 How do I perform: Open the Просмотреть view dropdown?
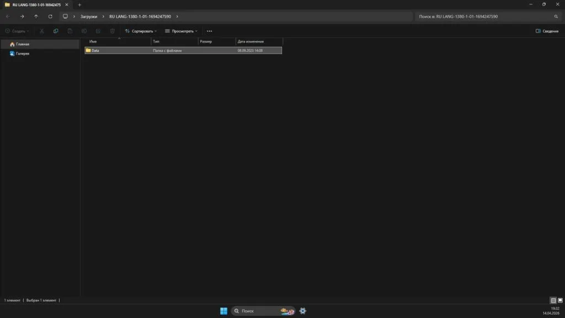coord(181,31)
